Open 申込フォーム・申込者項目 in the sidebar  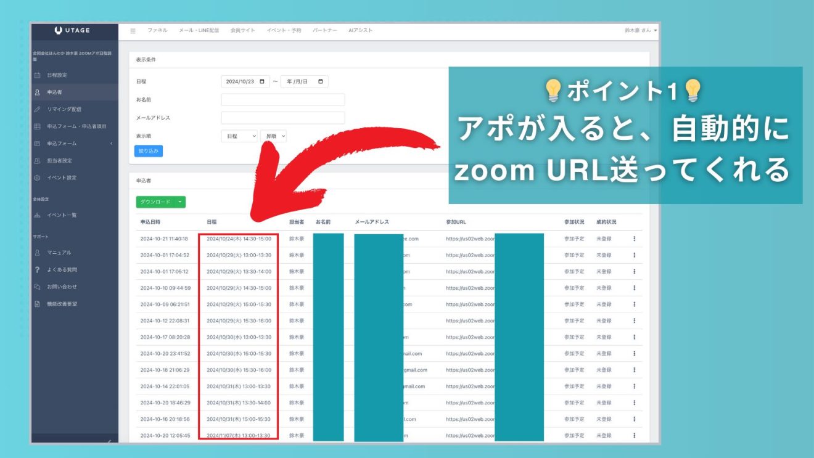76,126
